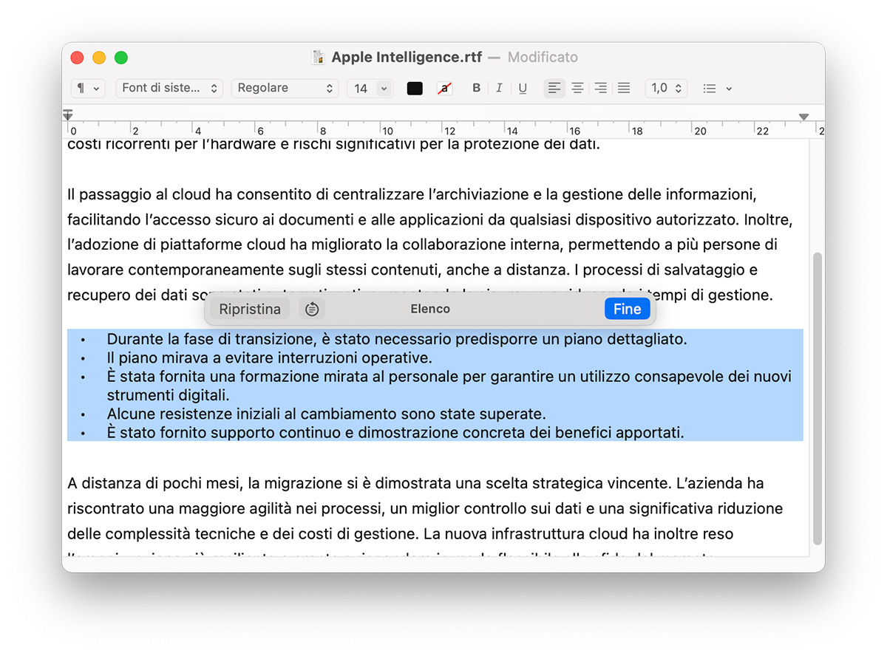The height and width of the screenshot is (653, 887).
Task: Open the line spacing 1,0 dropdown
Action: tap(666, 88)
